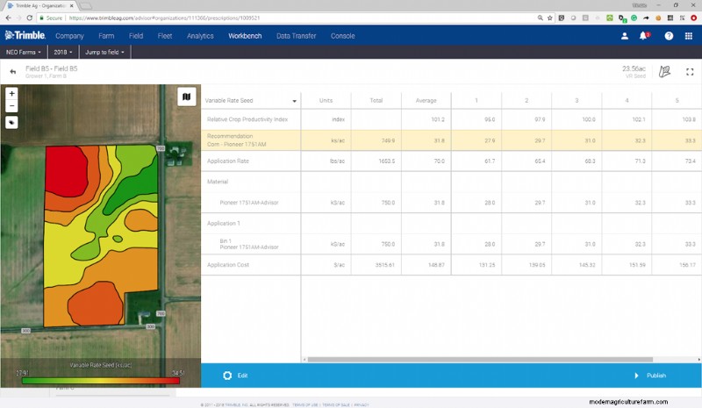This screenshot has width=702, height=408.
Task: Open the user profile icon
Action: pyautogui.click(x=625, y=36)
